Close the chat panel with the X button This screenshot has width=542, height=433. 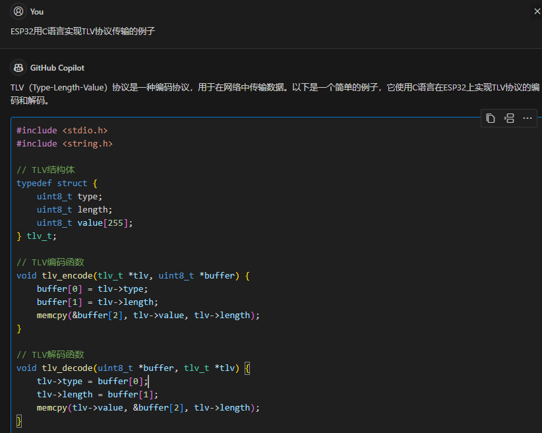point(537,11)
